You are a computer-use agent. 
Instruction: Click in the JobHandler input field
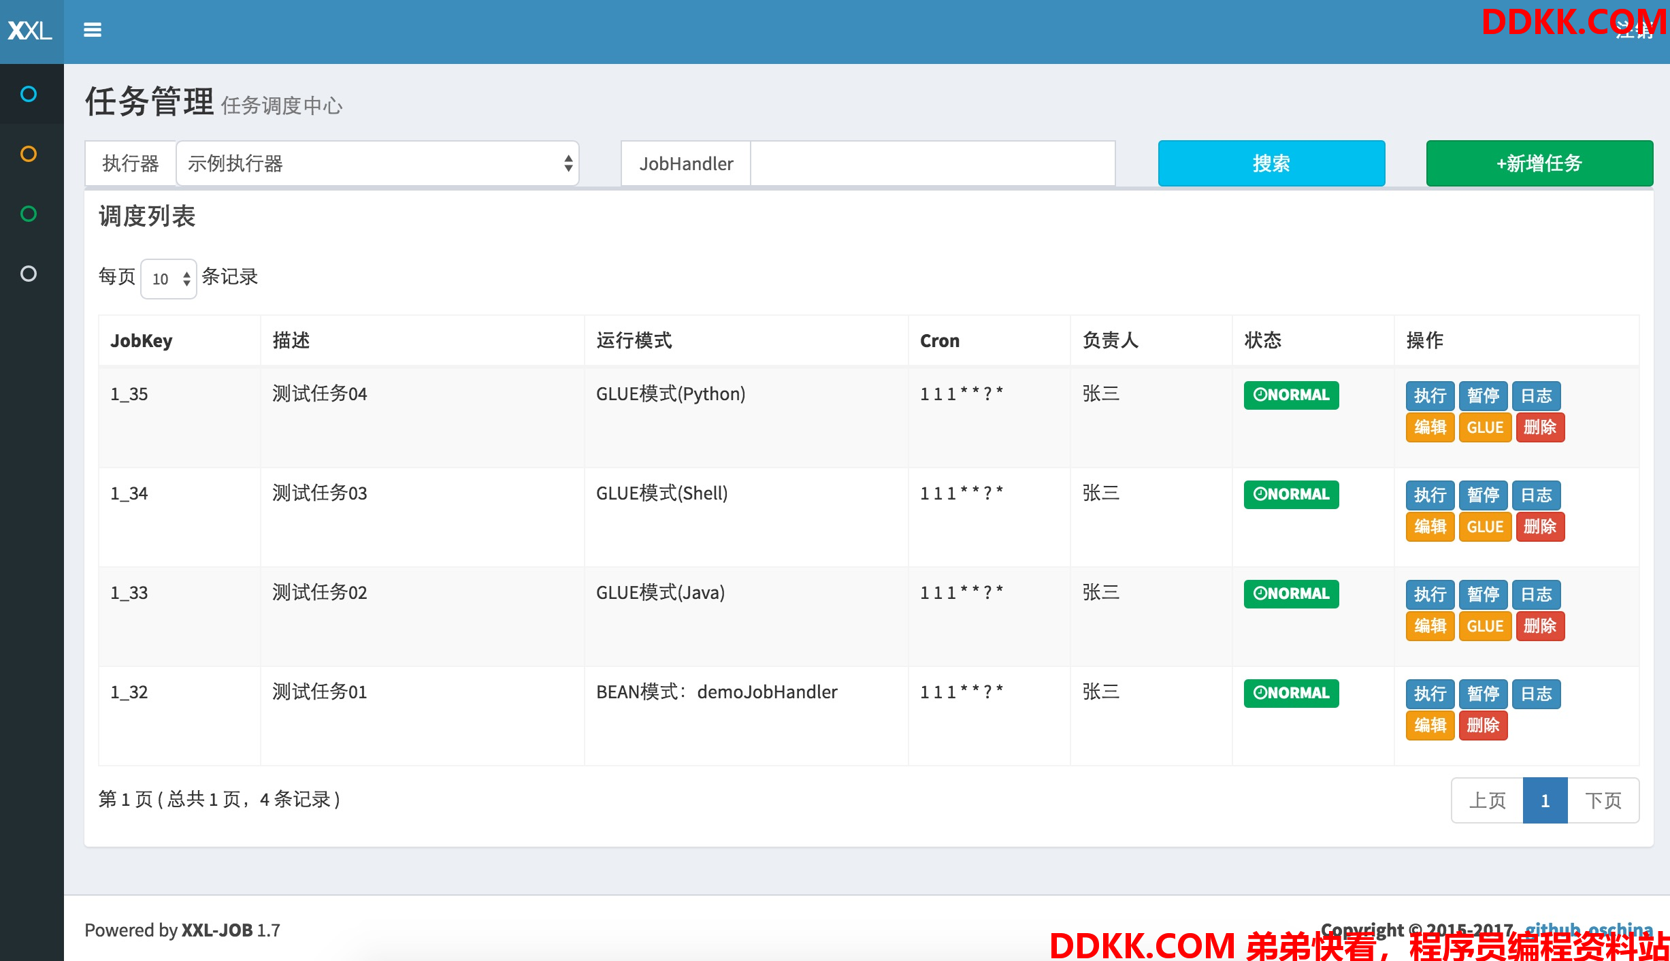tap(932, 163)
